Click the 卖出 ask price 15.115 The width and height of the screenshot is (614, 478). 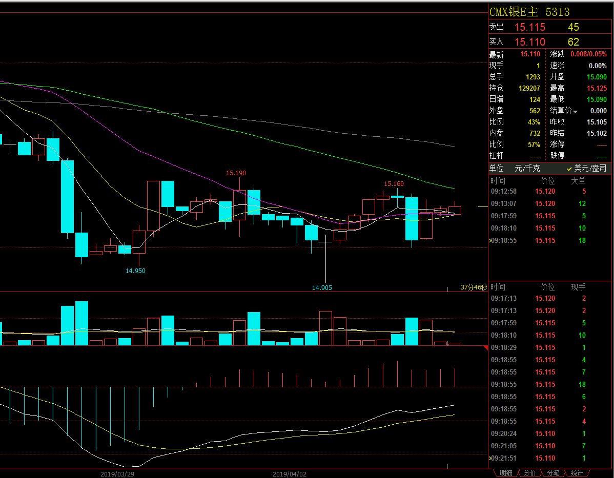click(x=530, y=28)
